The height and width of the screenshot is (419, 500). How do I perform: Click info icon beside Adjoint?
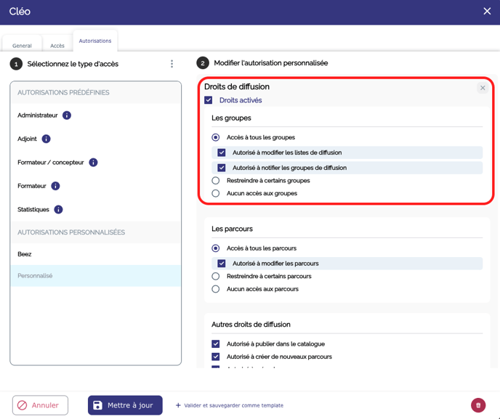pyautogui.click(x=46, y=139)
